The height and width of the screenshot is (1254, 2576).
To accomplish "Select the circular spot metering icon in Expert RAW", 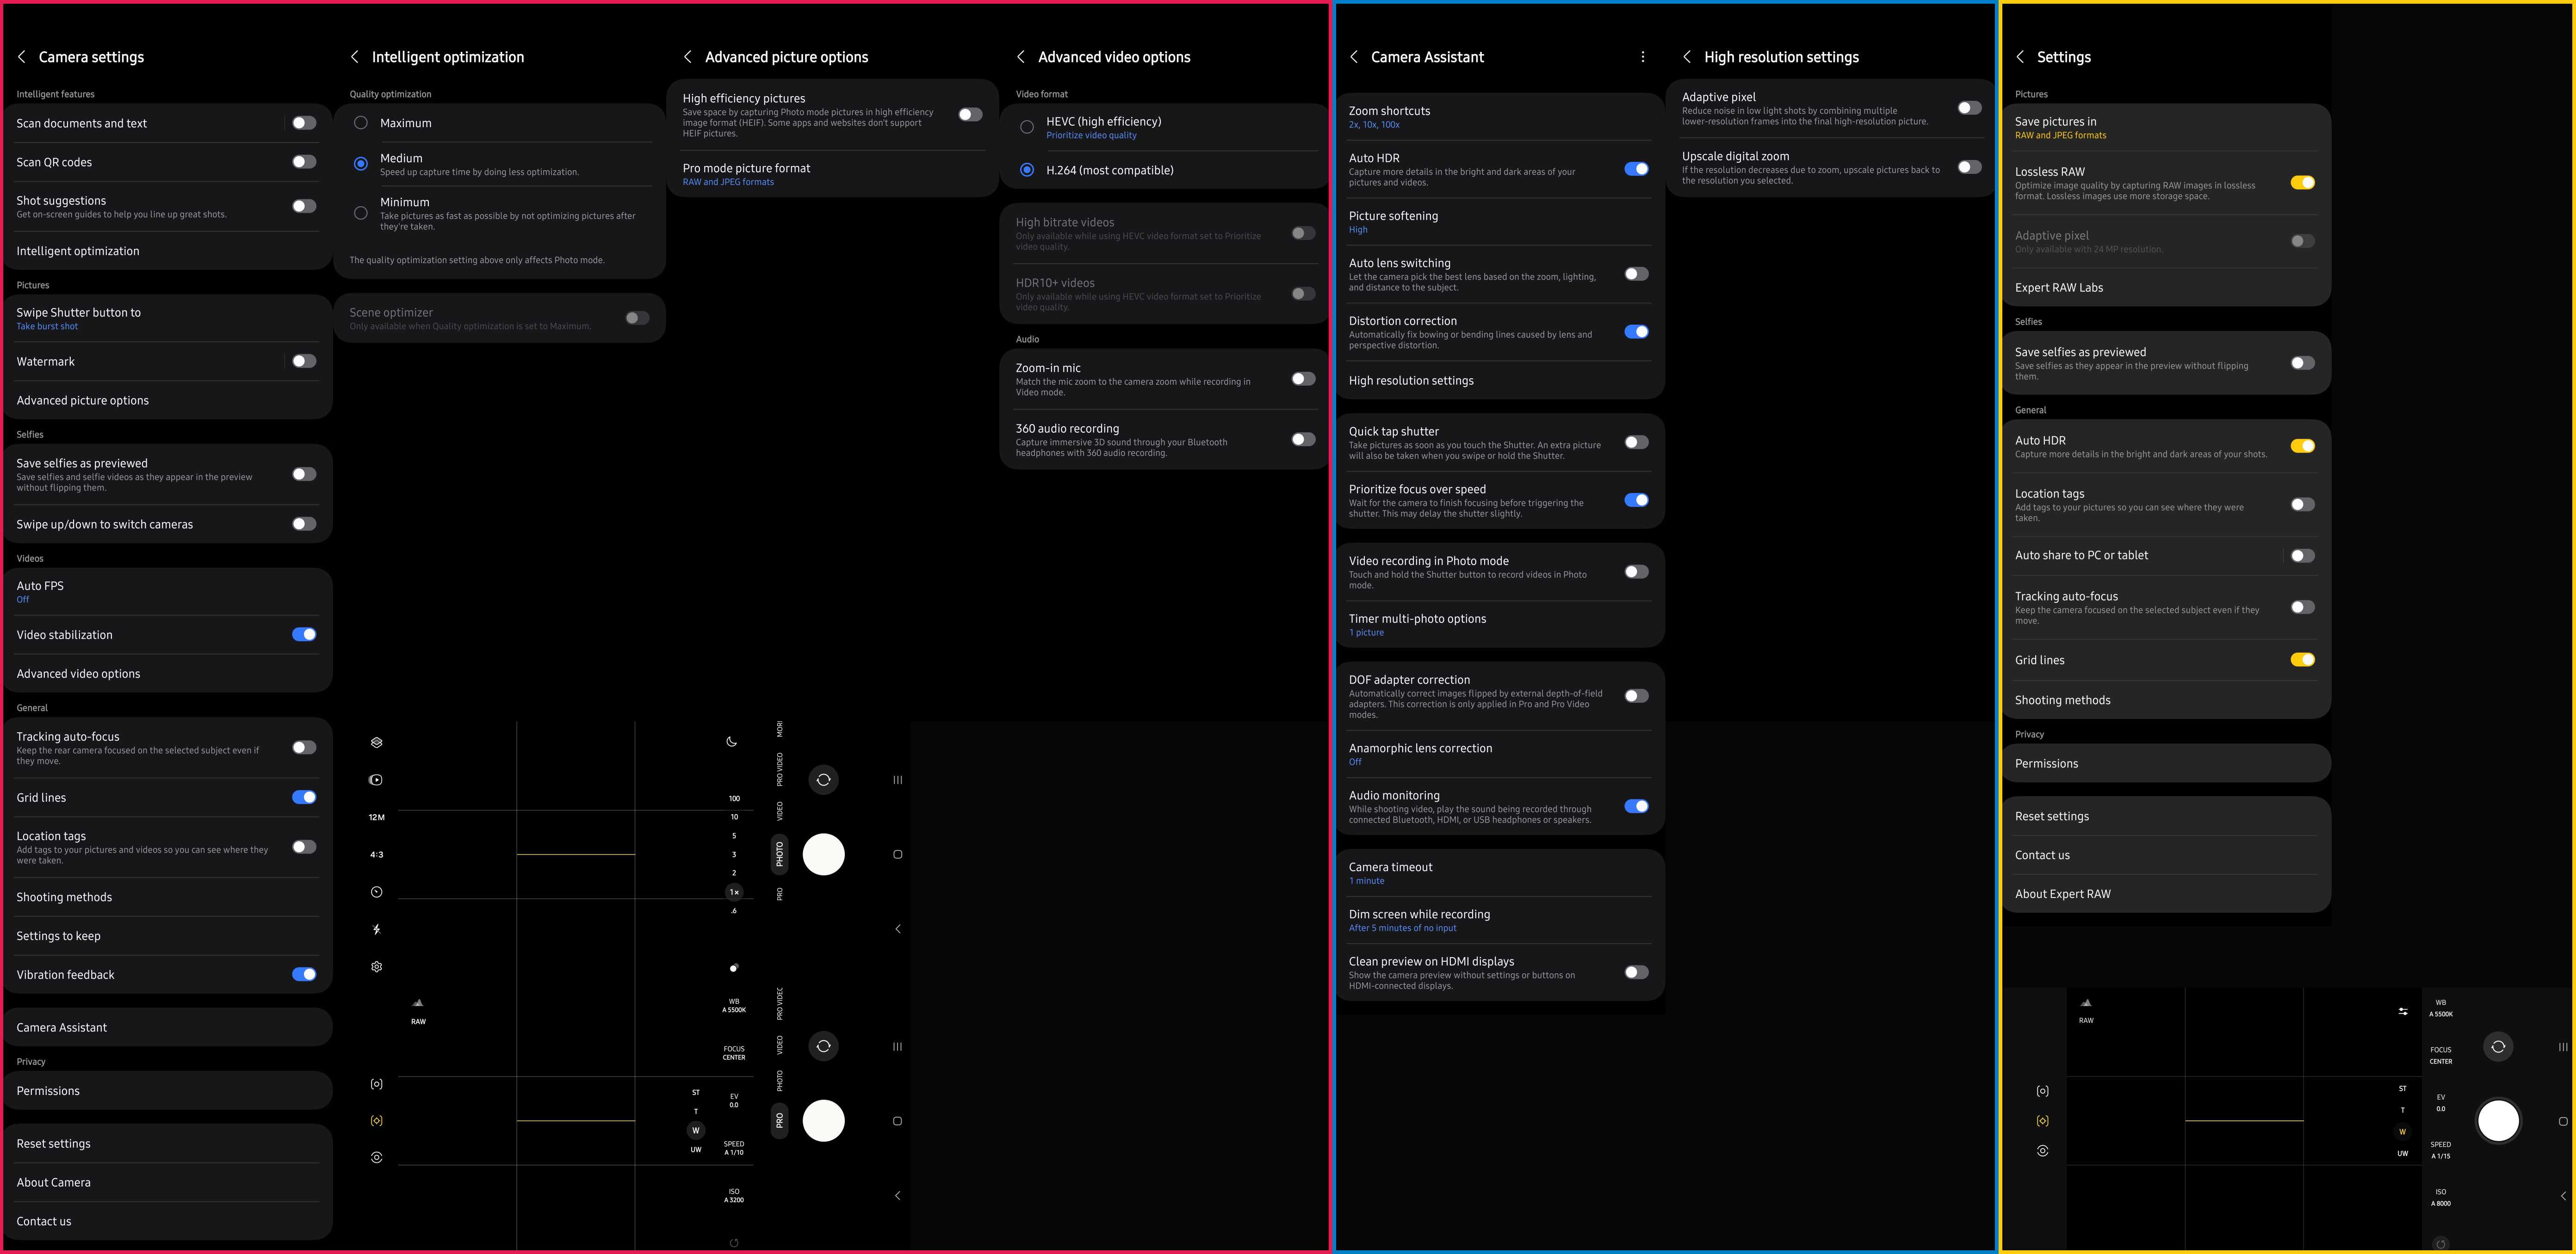I will pos(2043,1151).
